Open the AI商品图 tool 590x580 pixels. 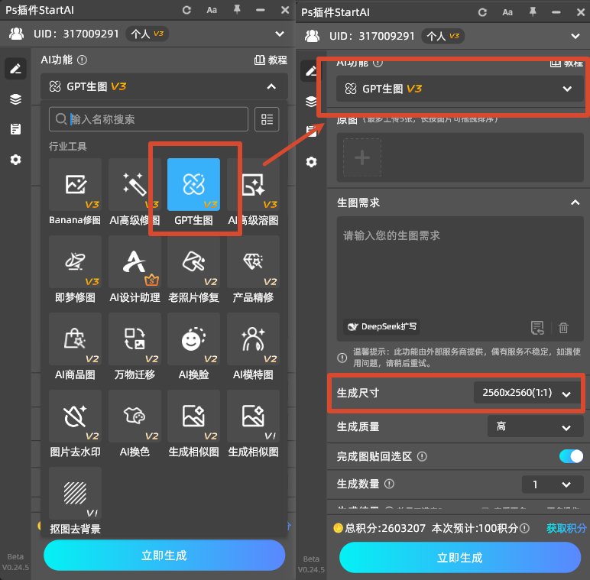(75, 339)
